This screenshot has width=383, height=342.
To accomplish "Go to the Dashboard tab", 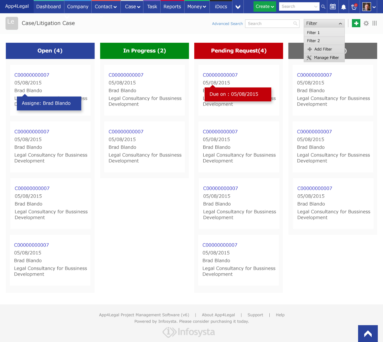I will click(49, 6).
